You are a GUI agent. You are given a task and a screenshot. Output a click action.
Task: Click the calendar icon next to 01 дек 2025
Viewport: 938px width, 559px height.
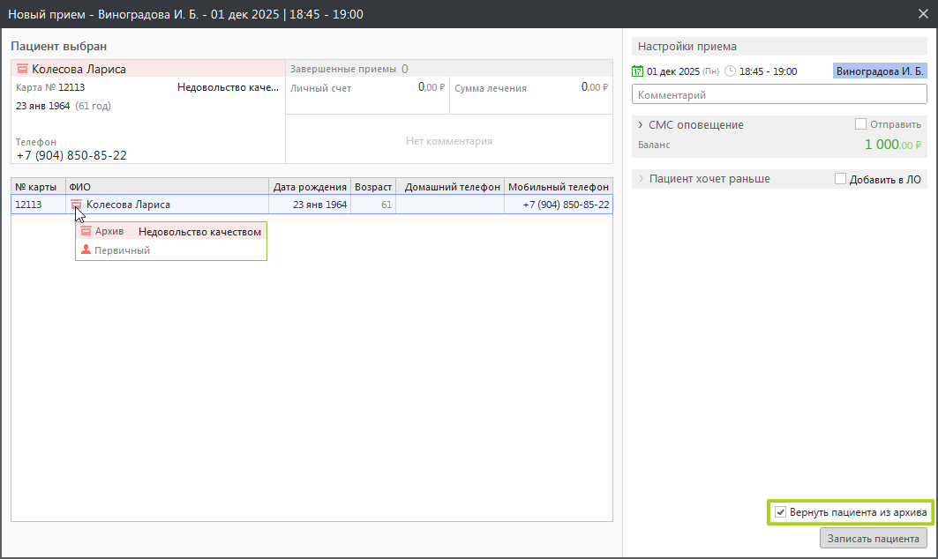tap(638, 71)
